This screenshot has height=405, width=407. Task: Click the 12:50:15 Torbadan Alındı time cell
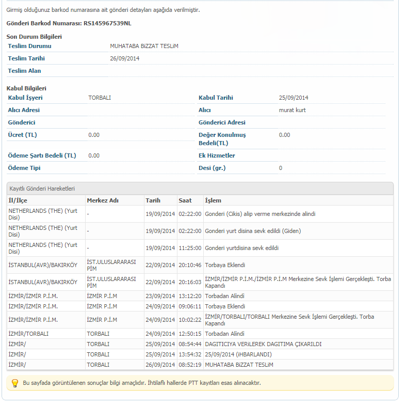(190, 334)
